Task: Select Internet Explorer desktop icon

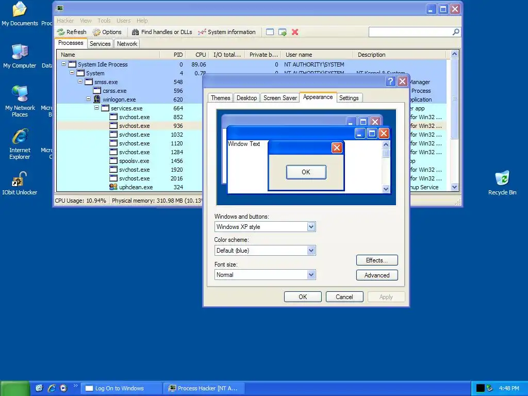Action: coord(20,144)
